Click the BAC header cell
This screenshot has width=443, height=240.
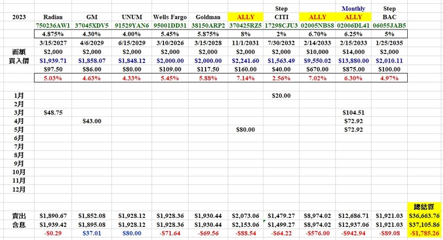tap(389, 17)
